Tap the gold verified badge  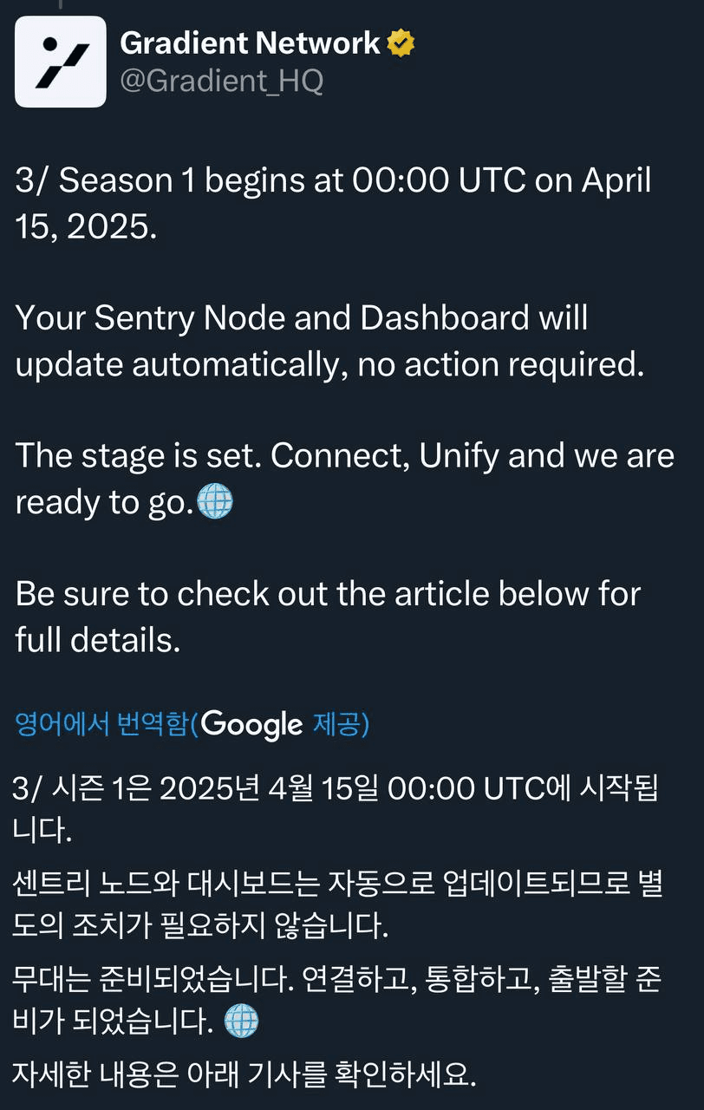(401, 42)
